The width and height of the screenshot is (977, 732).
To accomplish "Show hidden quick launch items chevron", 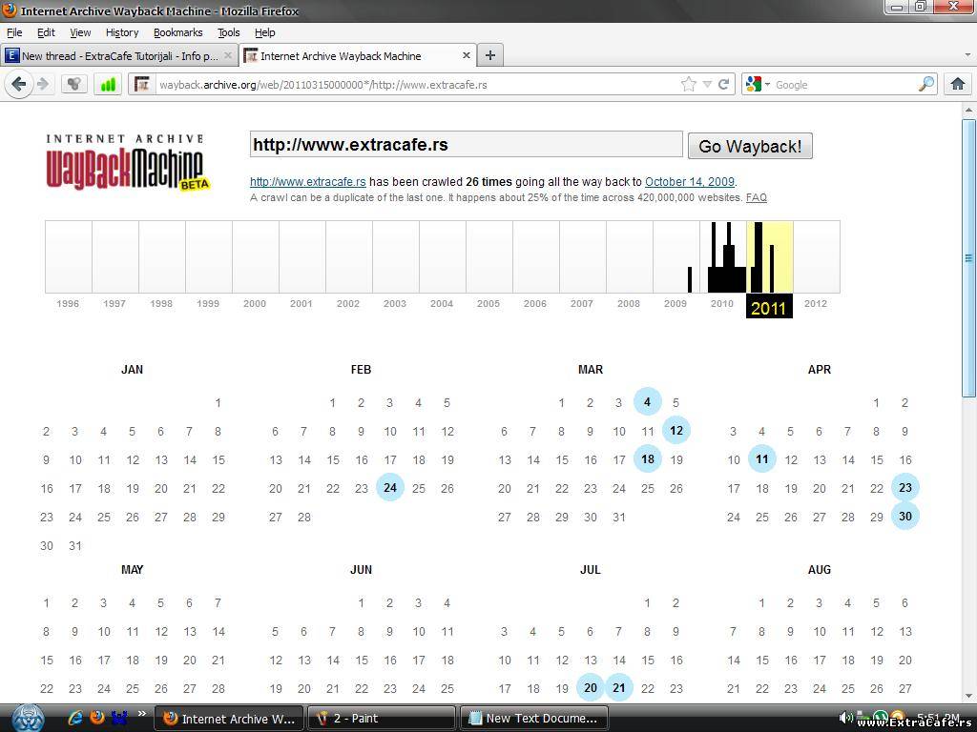I will (142, 713).
